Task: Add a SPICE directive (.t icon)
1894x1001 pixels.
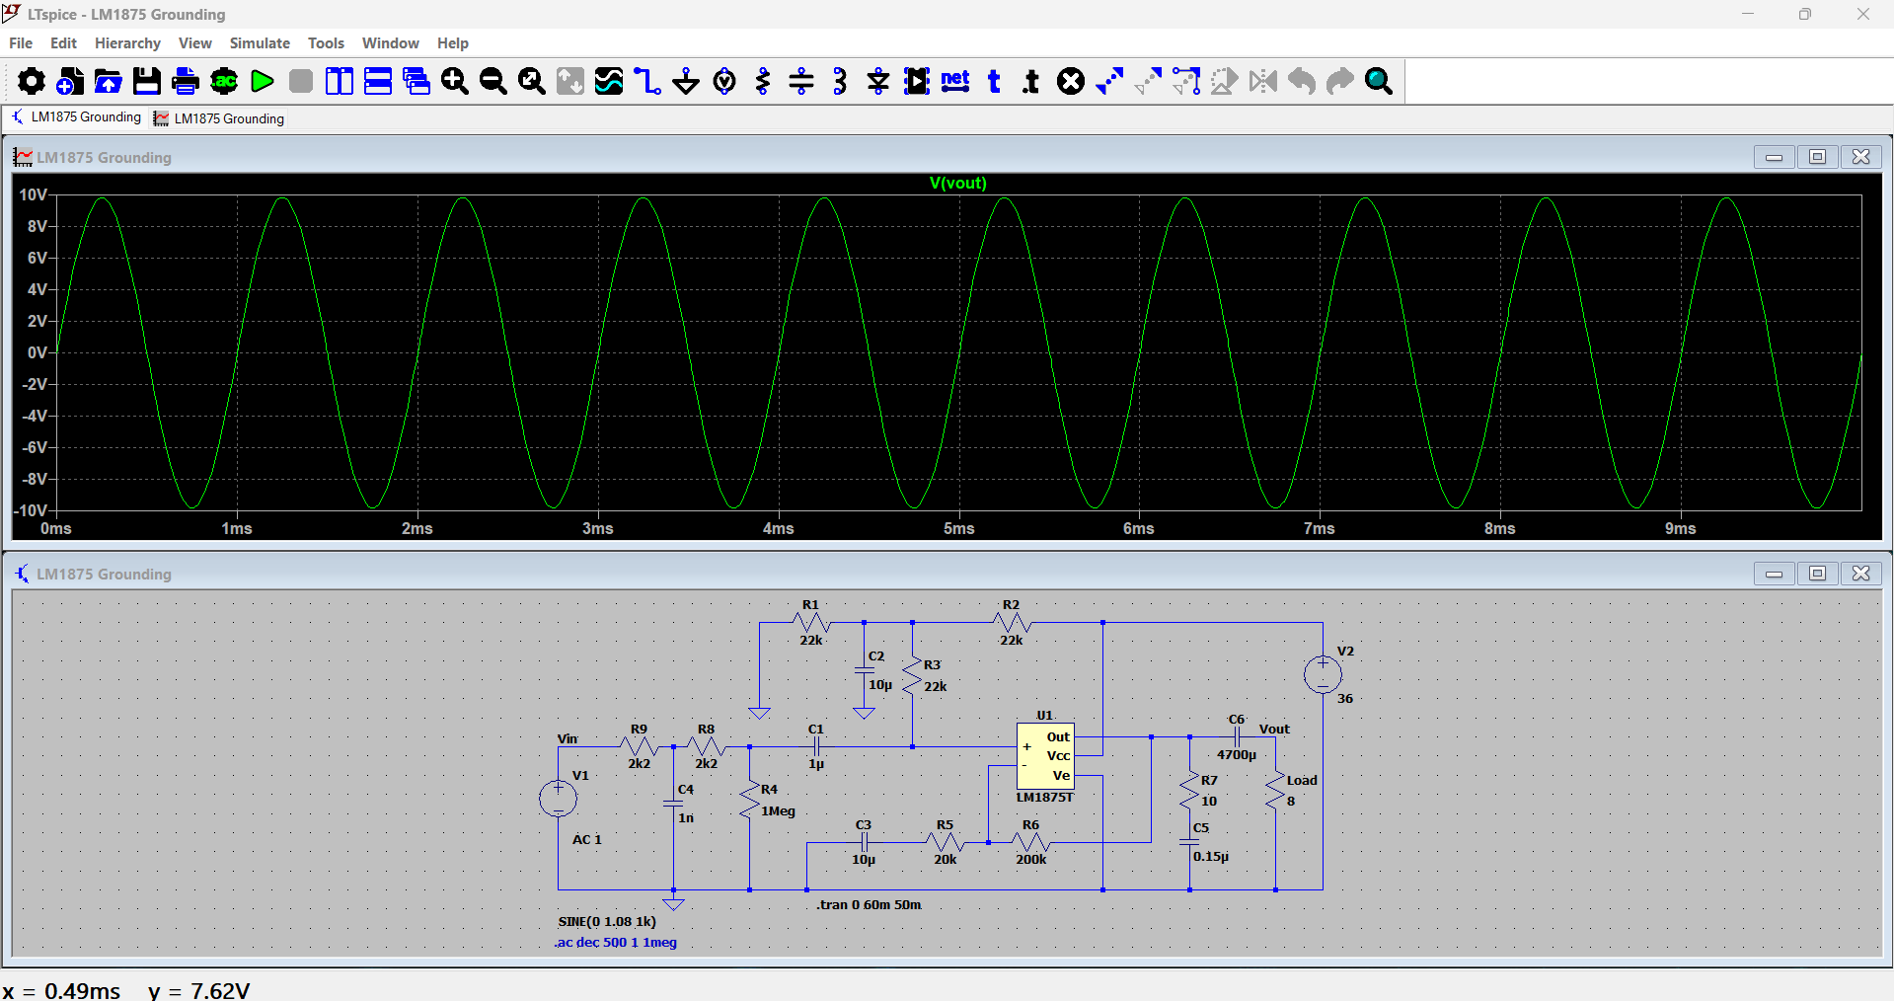Action: (x=1032, y=81)
